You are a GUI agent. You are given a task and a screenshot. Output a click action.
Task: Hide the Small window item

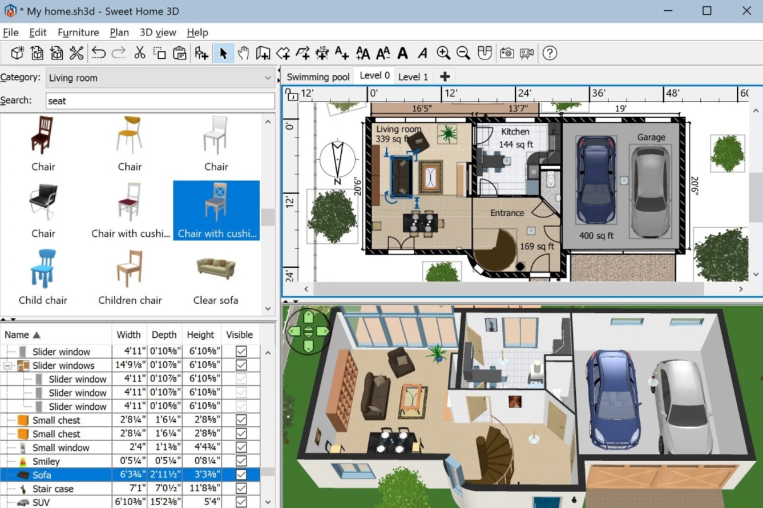click(x=241, y=447)
